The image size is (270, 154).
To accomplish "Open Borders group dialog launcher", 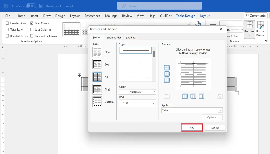I will pos(266,41).
